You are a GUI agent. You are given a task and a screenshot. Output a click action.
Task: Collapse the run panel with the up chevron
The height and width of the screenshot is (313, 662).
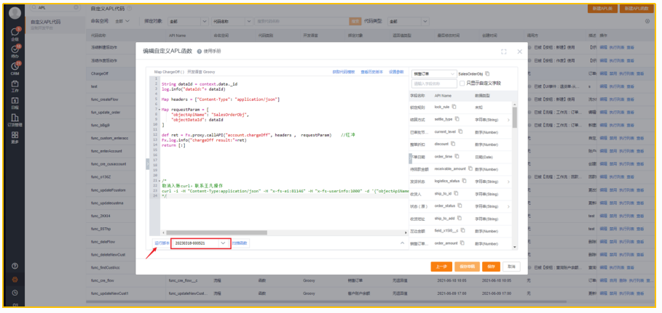402,243
